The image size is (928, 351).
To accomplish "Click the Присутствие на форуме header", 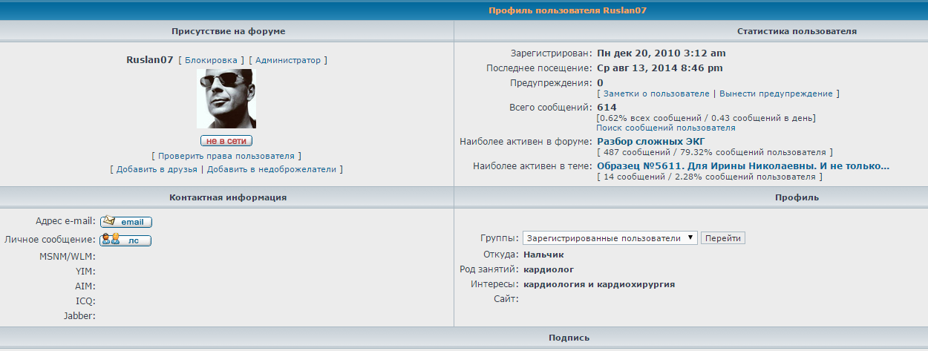I will point(228,31).
